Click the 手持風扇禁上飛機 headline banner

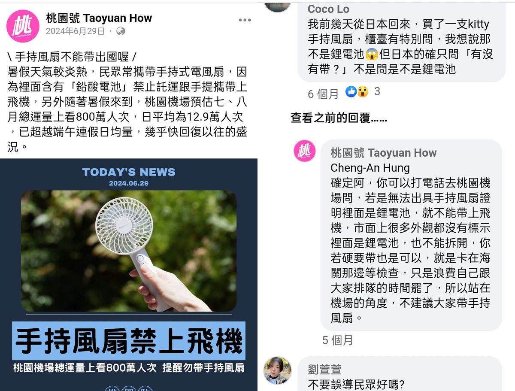[129, 341]
